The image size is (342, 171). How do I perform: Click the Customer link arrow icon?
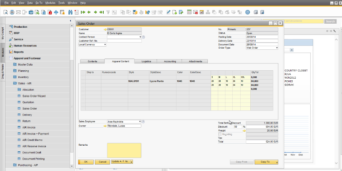pos(105,29)
